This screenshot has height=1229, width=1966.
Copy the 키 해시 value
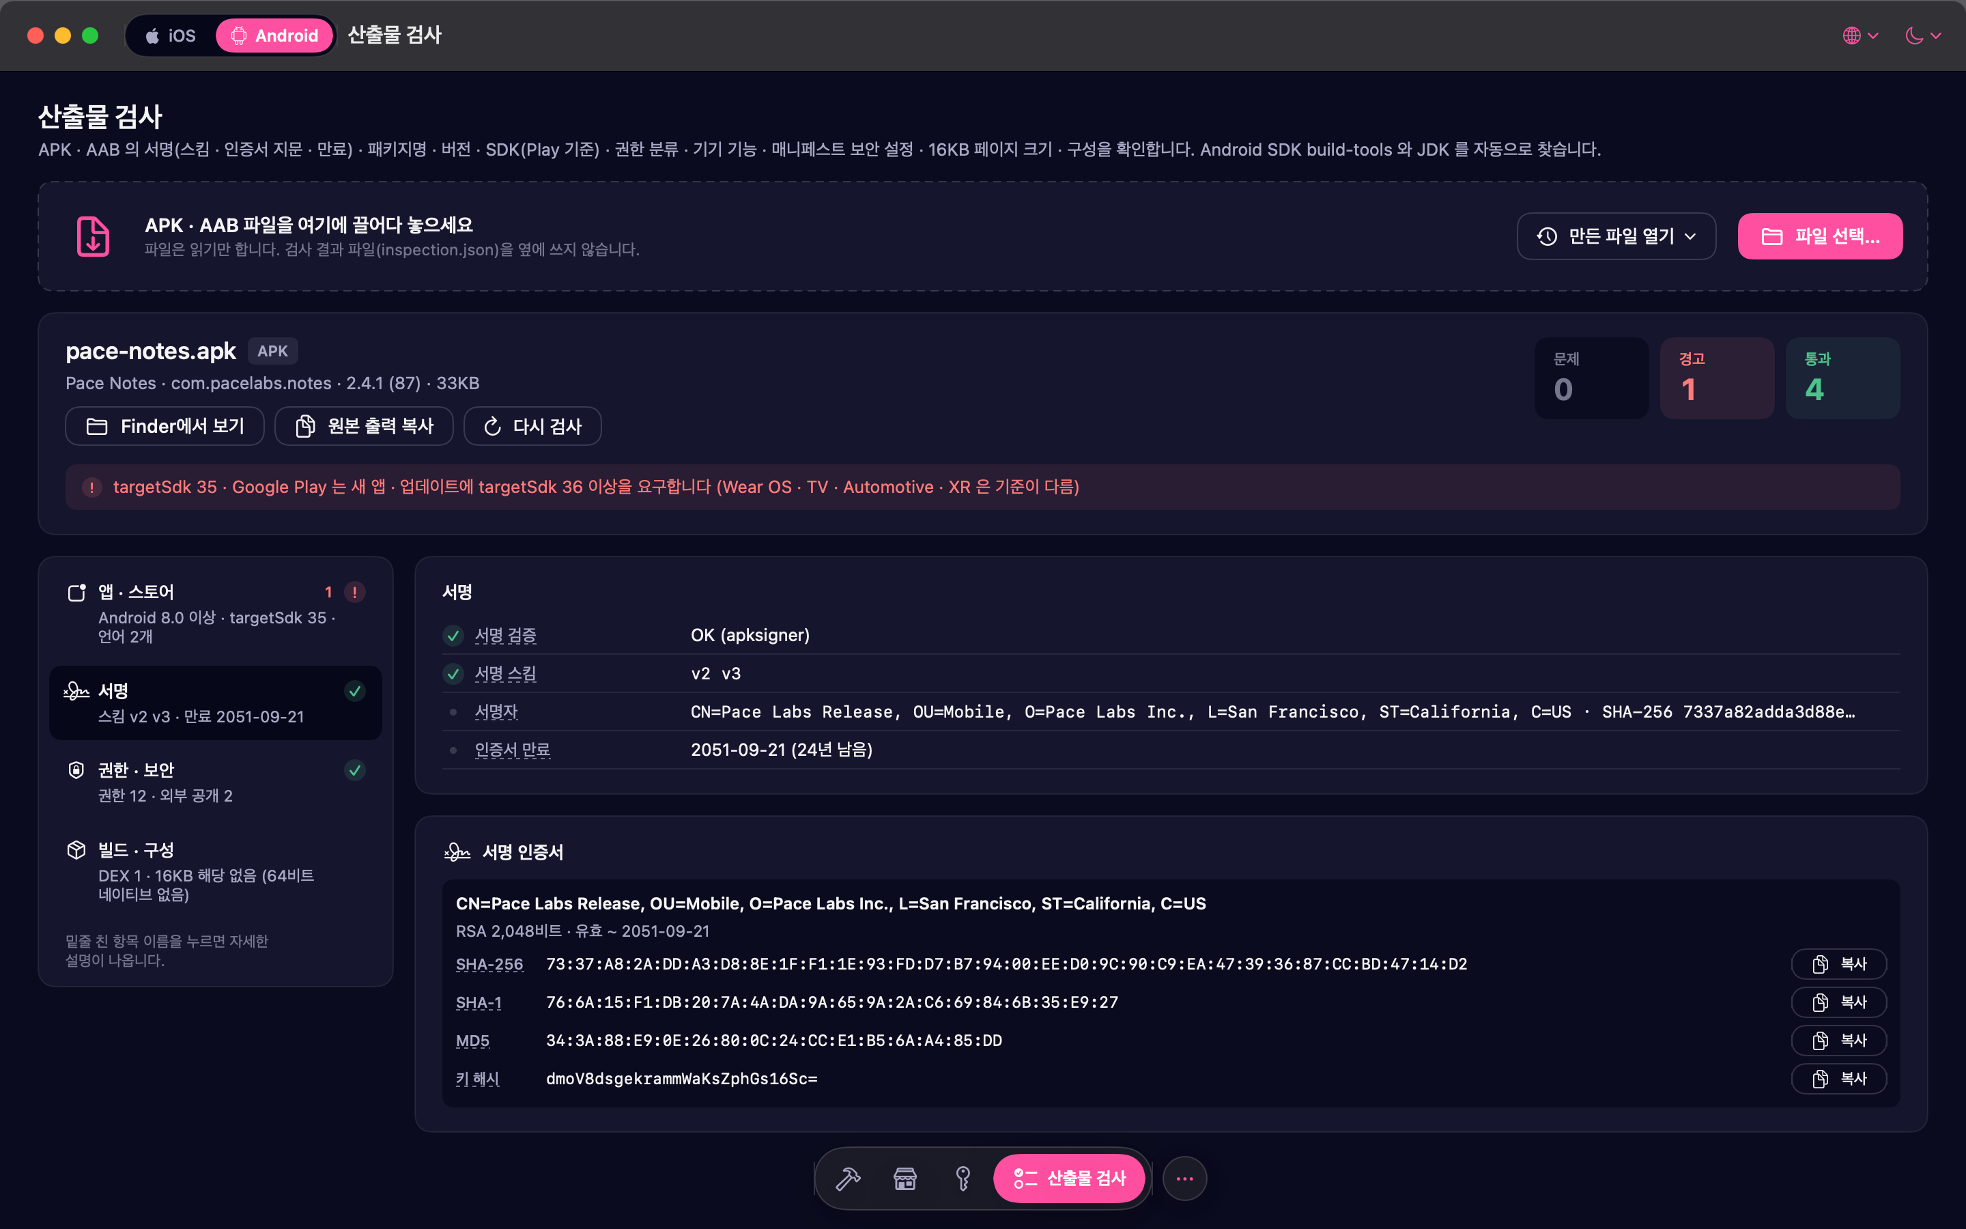tap(1838, 1079)
